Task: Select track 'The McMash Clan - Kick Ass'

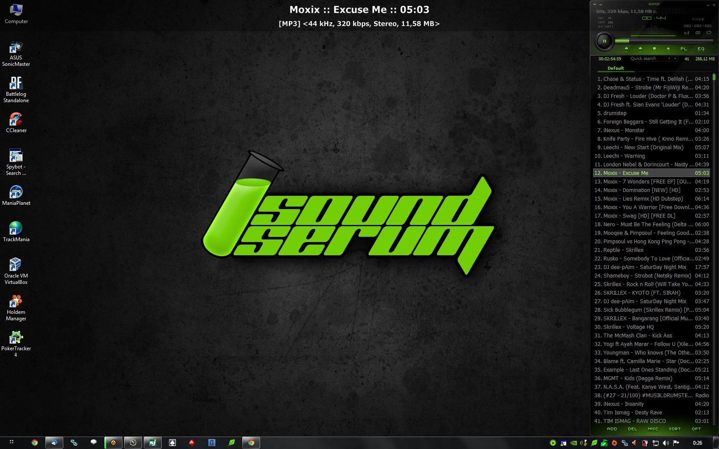Action: point(651,336)
